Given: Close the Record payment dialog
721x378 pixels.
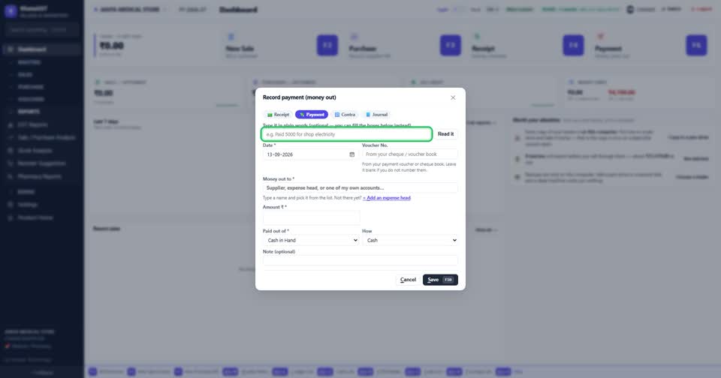Looking at the screenshot, I should [x=453, y=97].
